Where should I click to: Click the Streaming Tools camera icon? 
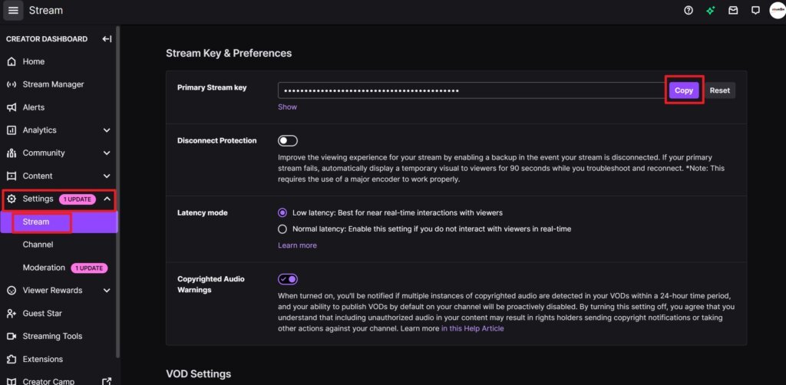[12, 337]
